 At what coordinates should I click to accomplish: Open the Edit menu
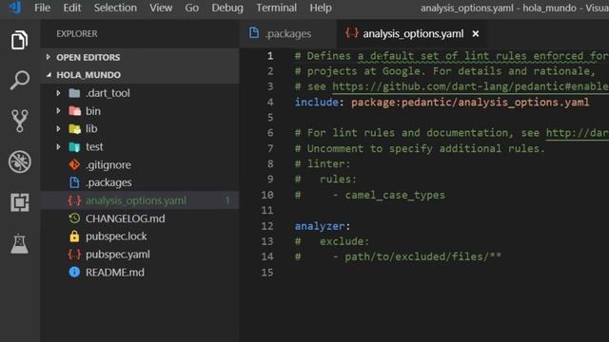coord(72,8)
